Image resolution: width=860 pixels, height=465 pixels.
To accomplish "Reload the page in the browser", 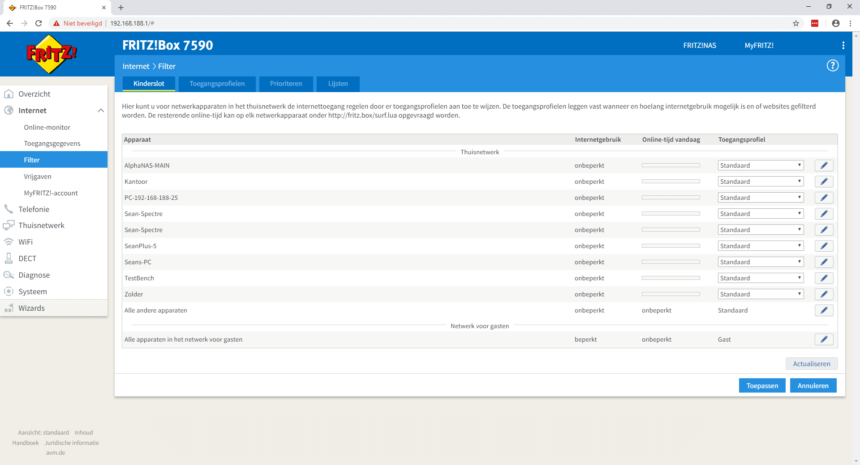I will (39, 23).
